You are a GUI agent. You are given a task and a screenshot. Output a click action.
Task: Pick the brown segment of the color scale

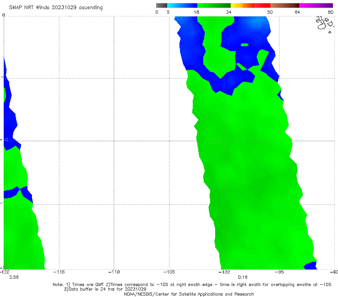click(285, 5)
